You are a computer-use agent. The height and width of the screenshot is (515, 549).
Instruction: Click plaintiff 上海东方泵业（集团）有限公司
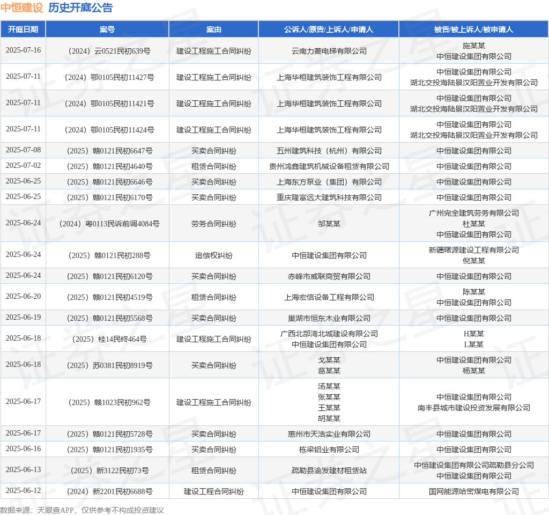pyautogui.click(x=329, y=182)
